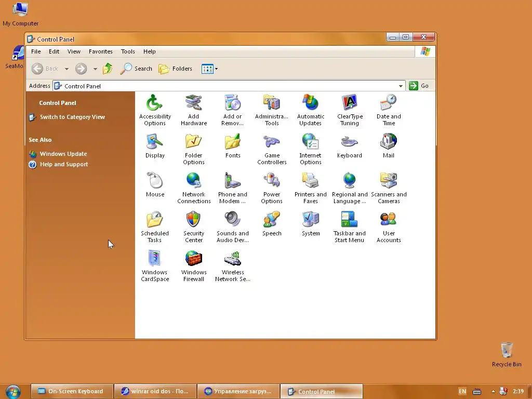Expand the Forward history dropdown arrow

pyautogui.click(x=96, y=69)
